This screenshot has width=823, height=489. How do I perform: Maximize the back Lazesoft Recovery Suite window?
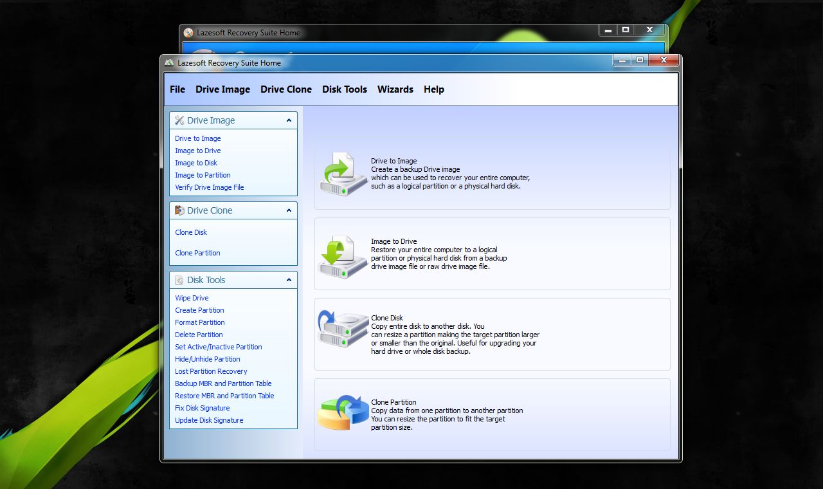[x=626, y=30]
